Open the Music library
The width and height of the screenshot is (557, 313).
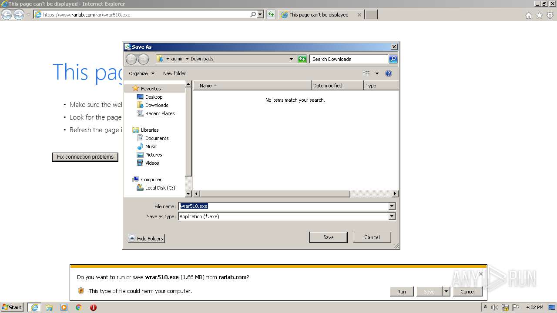151,147
